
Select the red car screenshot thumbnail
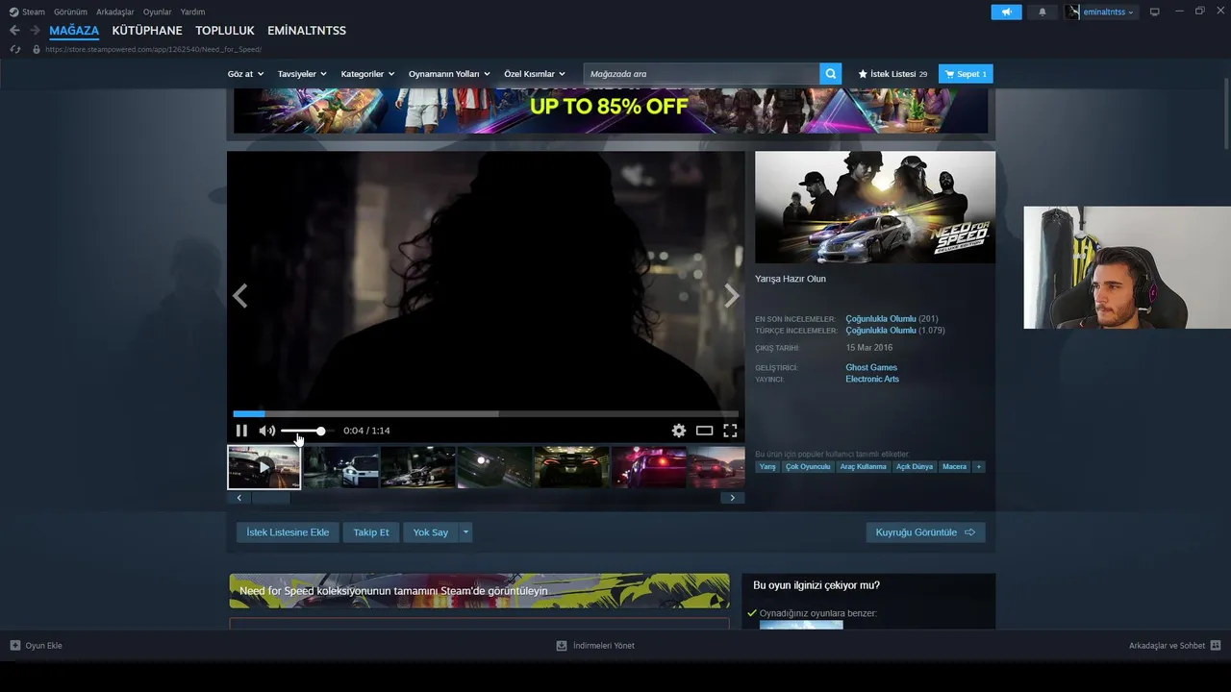coord(649,467)
